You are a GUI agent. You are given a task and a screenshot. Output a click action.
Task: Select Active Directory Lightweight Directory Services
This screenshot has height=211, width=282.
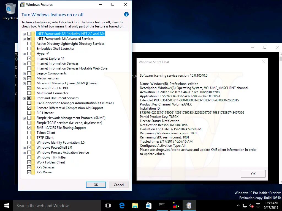pyautogui.click(x=70, y=44)
